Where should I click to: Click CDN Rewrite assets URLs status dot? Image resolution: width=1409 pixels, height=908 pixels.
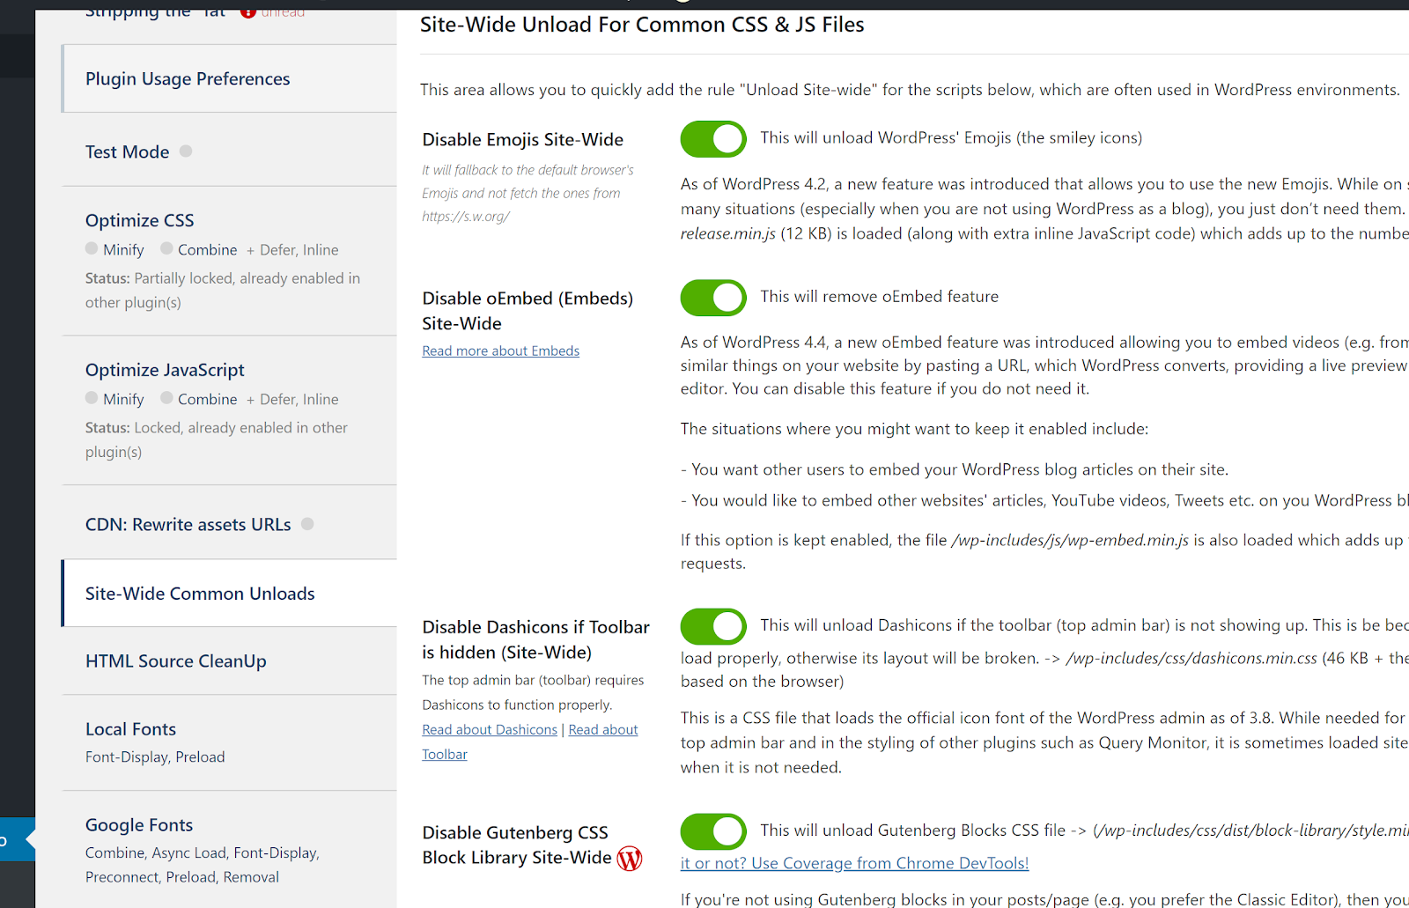(307, 523)
